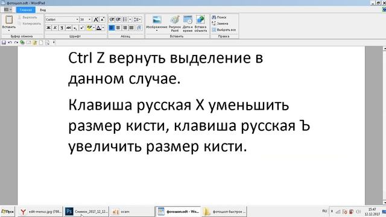The height and width of the screenshot is (217, 386).
Task: Click the open folder icon in quick access bar
Action: (x=35, y=43)
